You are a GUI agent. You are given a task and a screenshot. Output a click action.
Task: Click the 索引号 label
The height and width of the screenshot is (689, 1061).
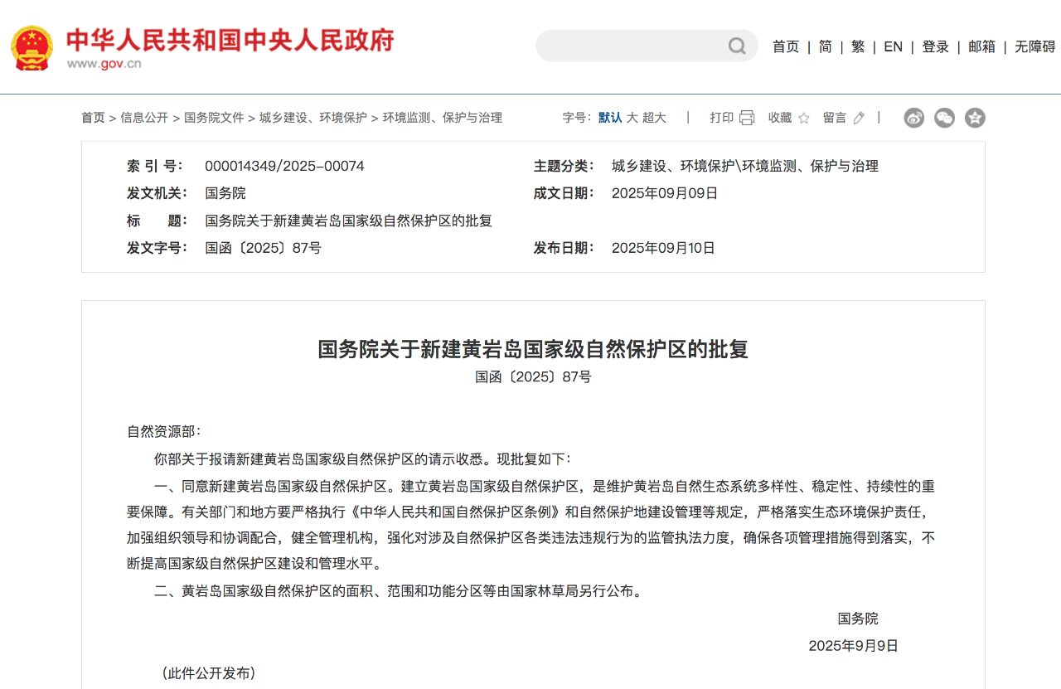coord(155,166)
